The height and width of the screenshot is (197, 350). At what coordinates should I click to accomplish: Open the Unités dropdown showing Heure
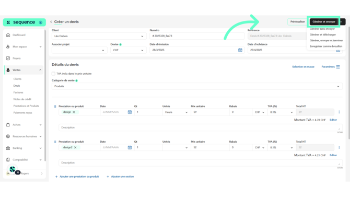(x=177, y=112)
